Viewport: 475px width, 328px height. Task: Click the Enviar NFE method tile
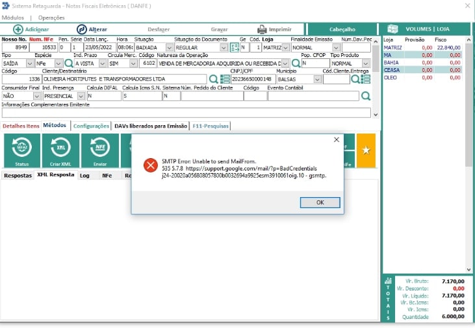pos(100,150)
